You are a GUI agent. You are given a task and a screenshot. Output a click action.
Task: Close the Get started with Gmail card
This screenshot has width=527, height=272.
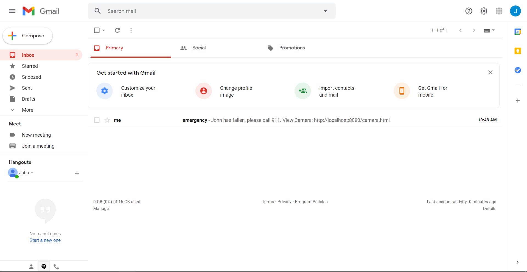[x=490, y=72]
